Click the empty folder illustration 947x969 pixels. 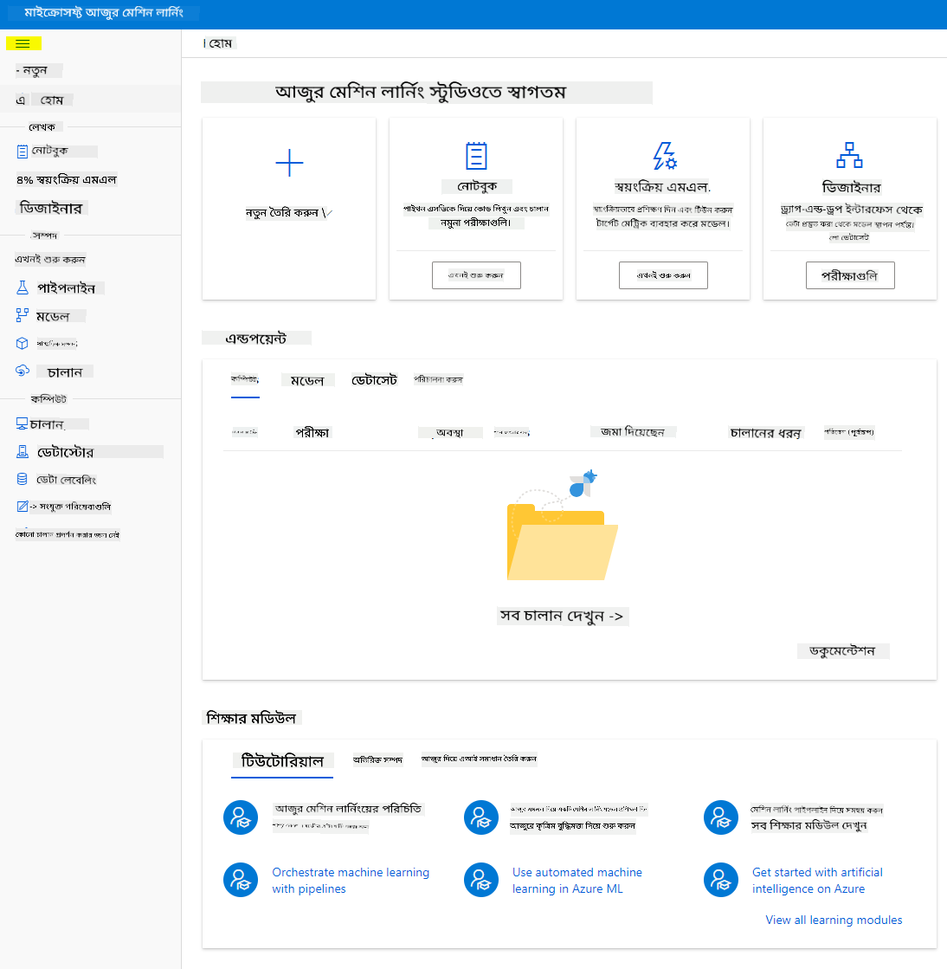(562, 526)
